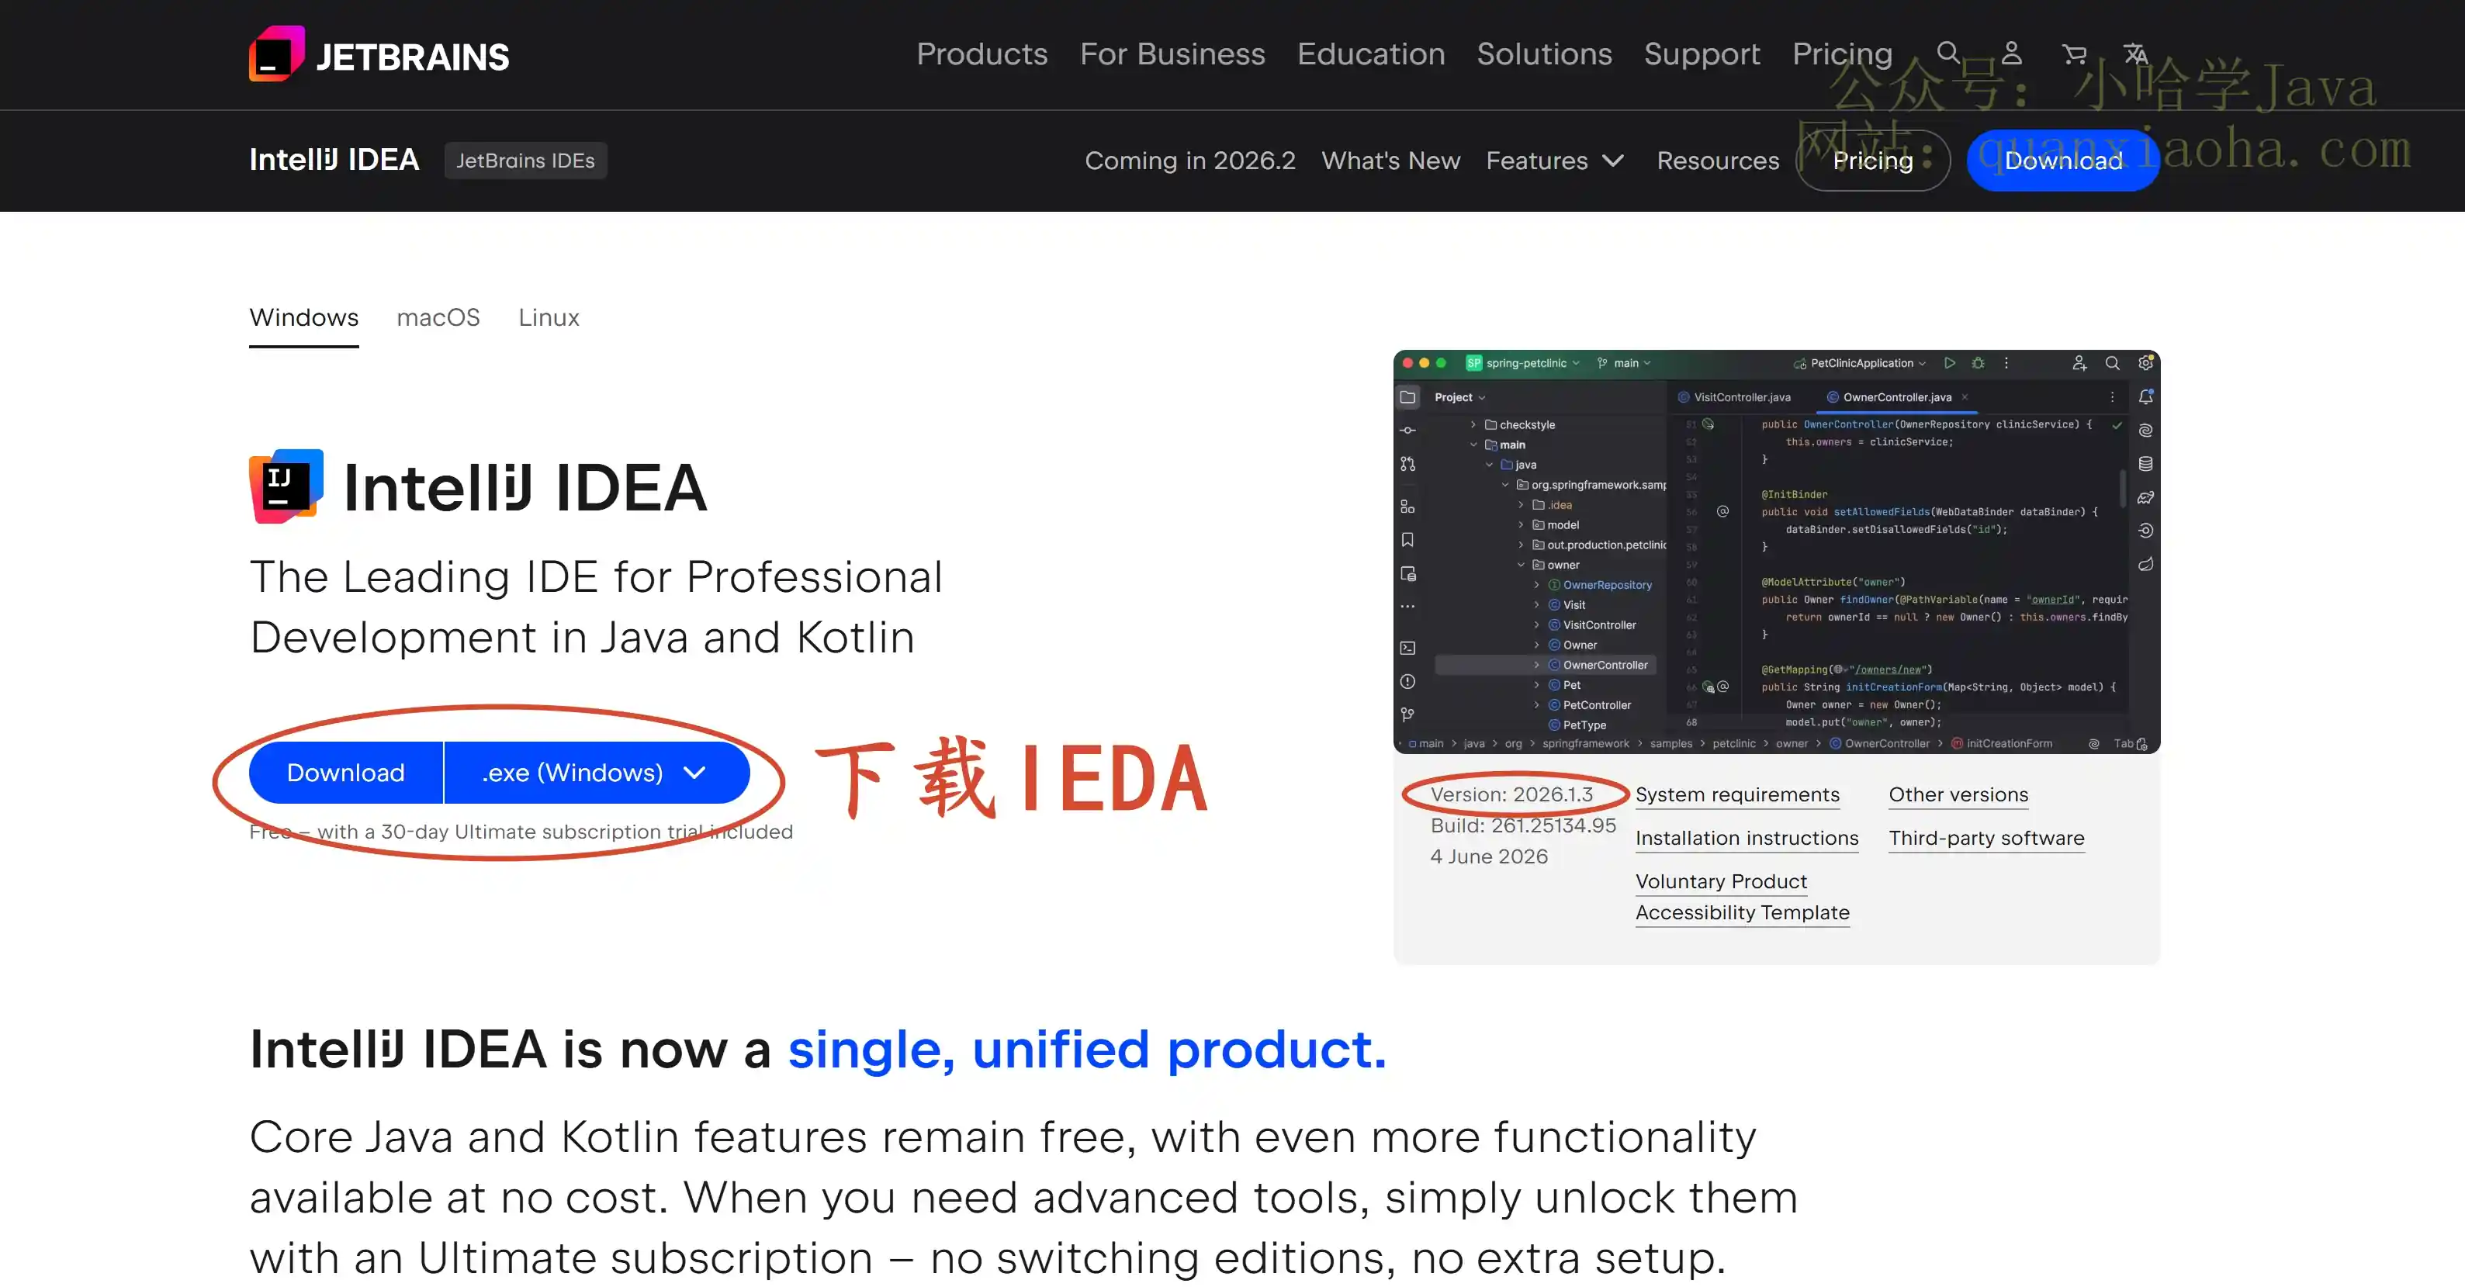2465x1287 pixels.
Task: Open the account profile icon in the header
Action: [2011, 53]
